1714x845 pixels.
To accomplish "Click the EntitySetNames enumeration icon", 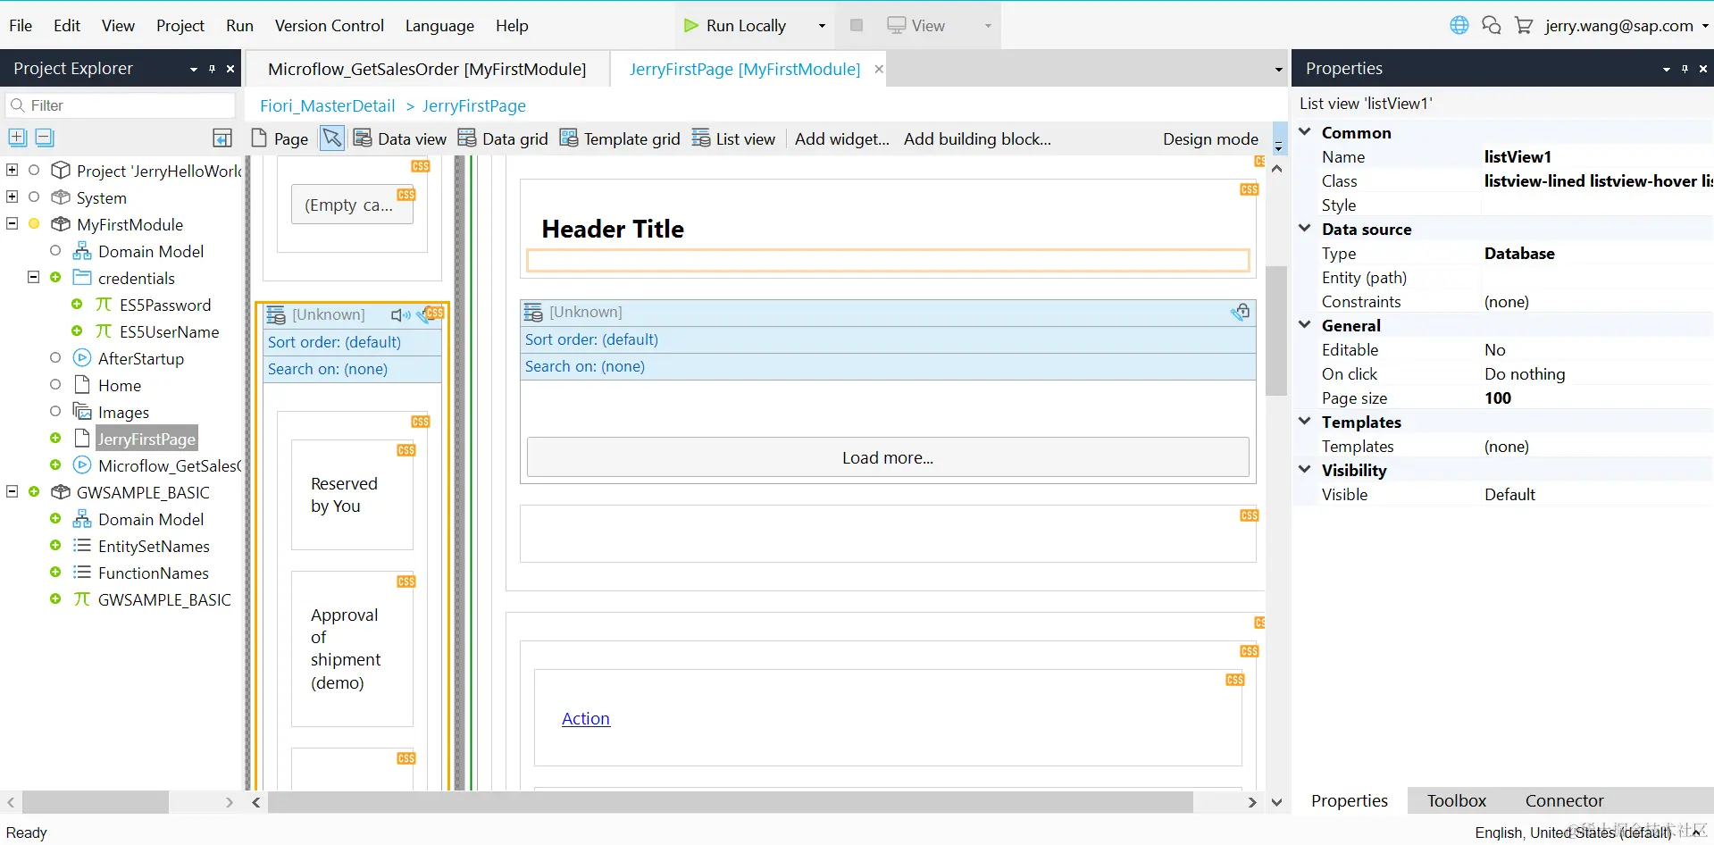I will (x=82, y=546).
